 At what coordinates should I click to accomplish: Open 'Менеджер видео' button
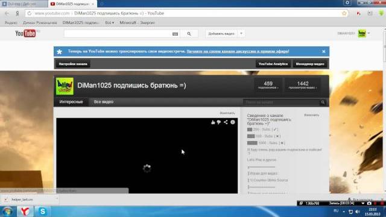coord(310,64)
